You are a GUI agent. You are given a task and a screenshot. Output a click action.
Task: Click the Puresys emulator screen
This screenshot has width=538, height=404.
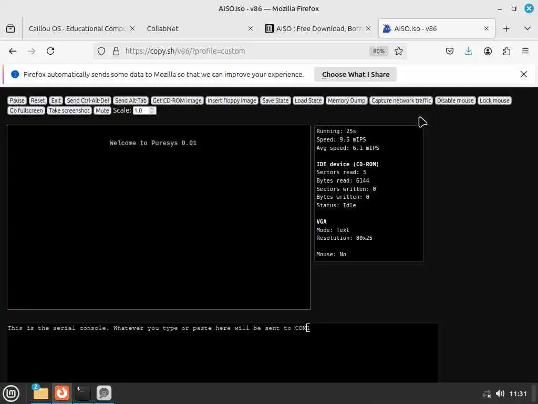point(159,217)
